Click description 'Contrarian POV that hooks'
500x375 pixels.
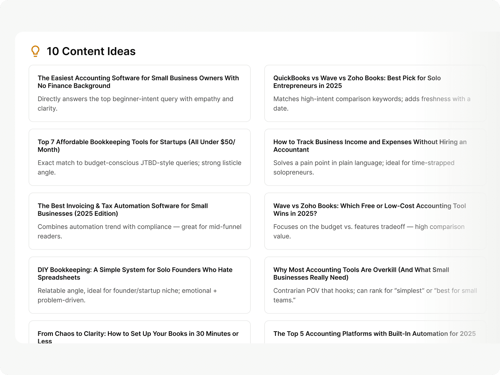pyautogui.click(x=375, y=295)
